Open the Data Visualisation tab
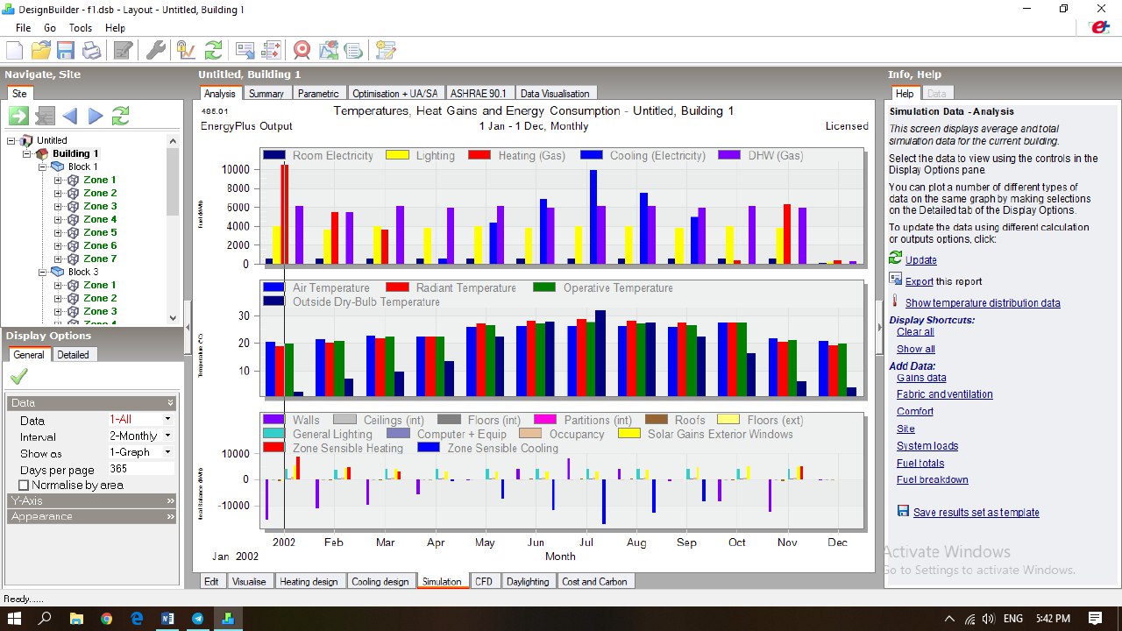This screenshot has height=631, width=1122. click(x=555, y=94)
